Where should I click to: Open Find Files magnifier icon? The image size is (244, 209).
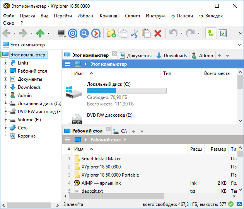coord(84,33)
